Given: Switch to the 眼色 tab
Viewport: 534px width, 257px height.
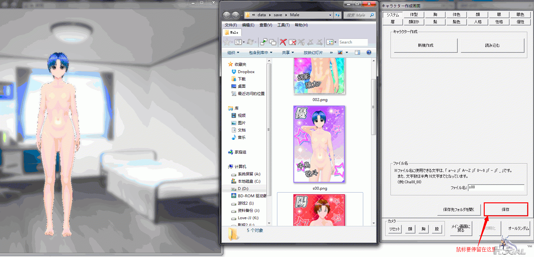Looking at the screenshot, I should click(520, 15).
